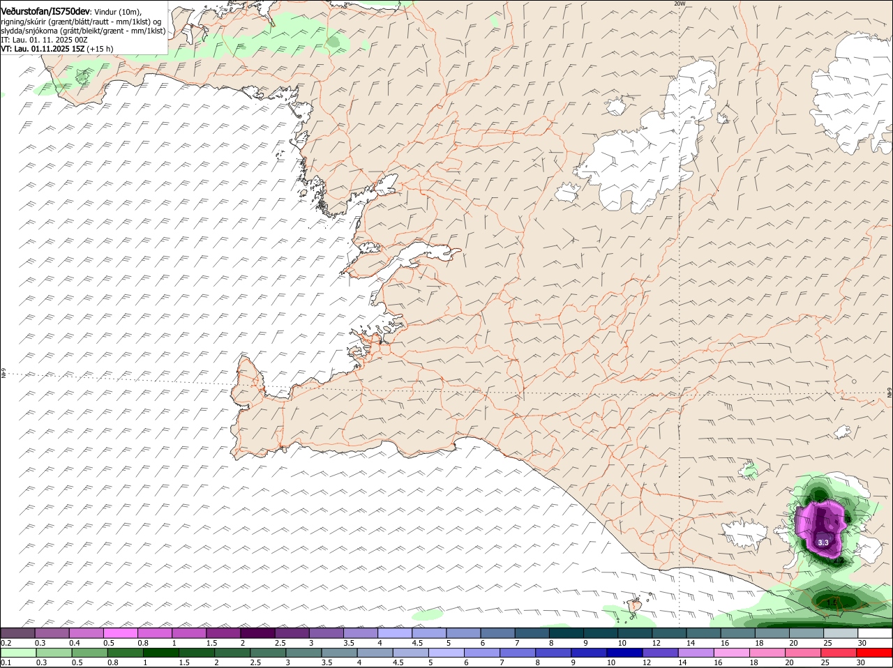Select the red 30 swatch in rain scale
The width and height of the screenshot is (893, 668).
point(876,653)
